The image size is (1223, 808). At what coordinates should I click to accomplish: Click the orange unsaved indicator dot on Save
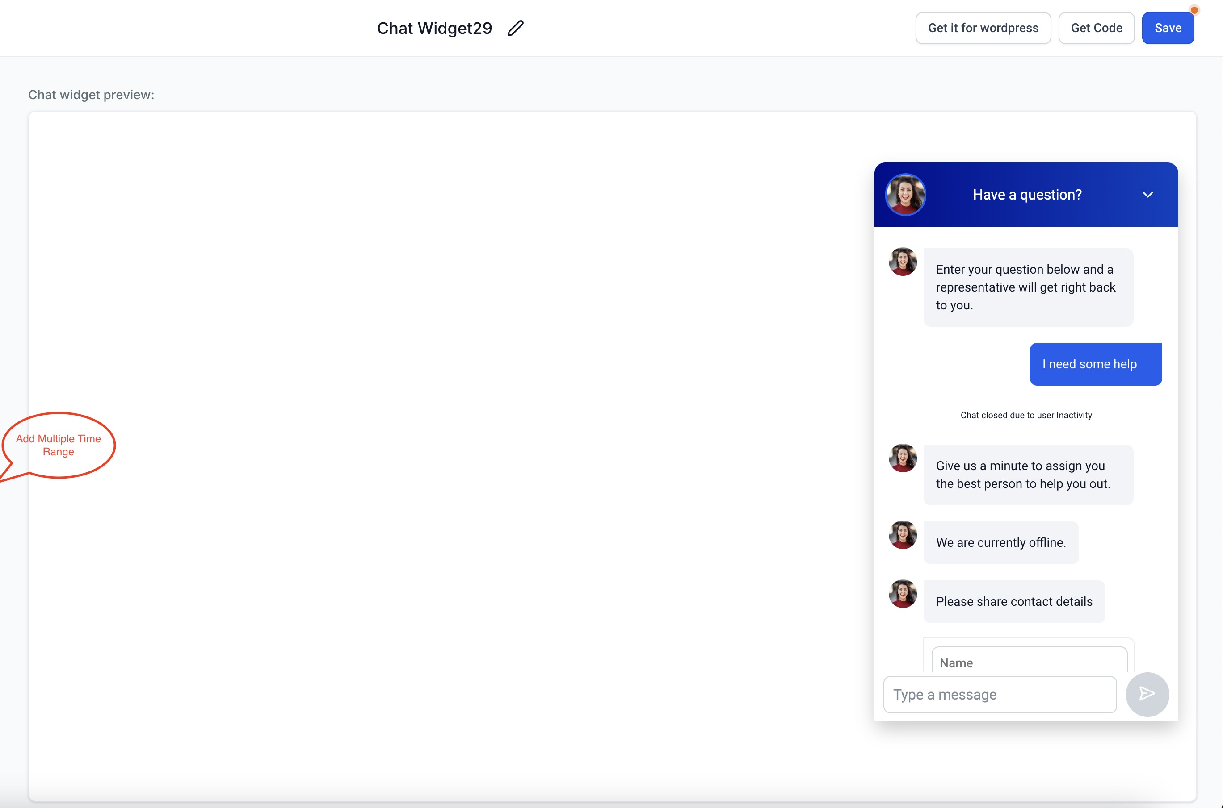click(1194, 10)
